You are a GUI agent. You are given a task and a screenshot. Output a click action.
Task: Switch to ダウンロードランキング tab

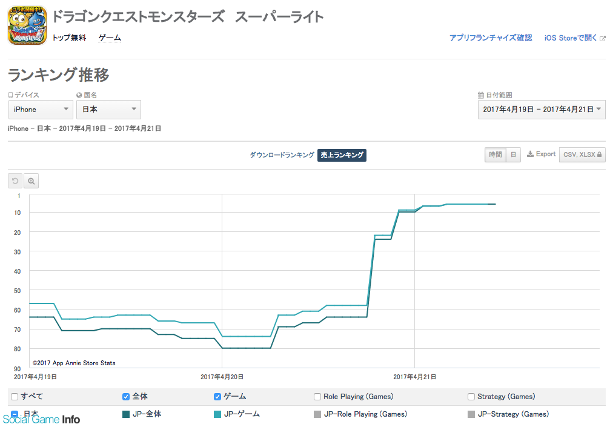tap(282, 155)
